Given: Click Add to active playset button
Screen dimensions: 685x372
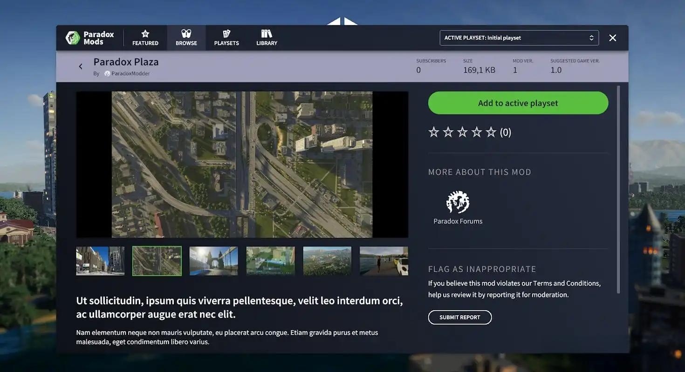Looking at the screenshot, I should (x=518, y=103).
